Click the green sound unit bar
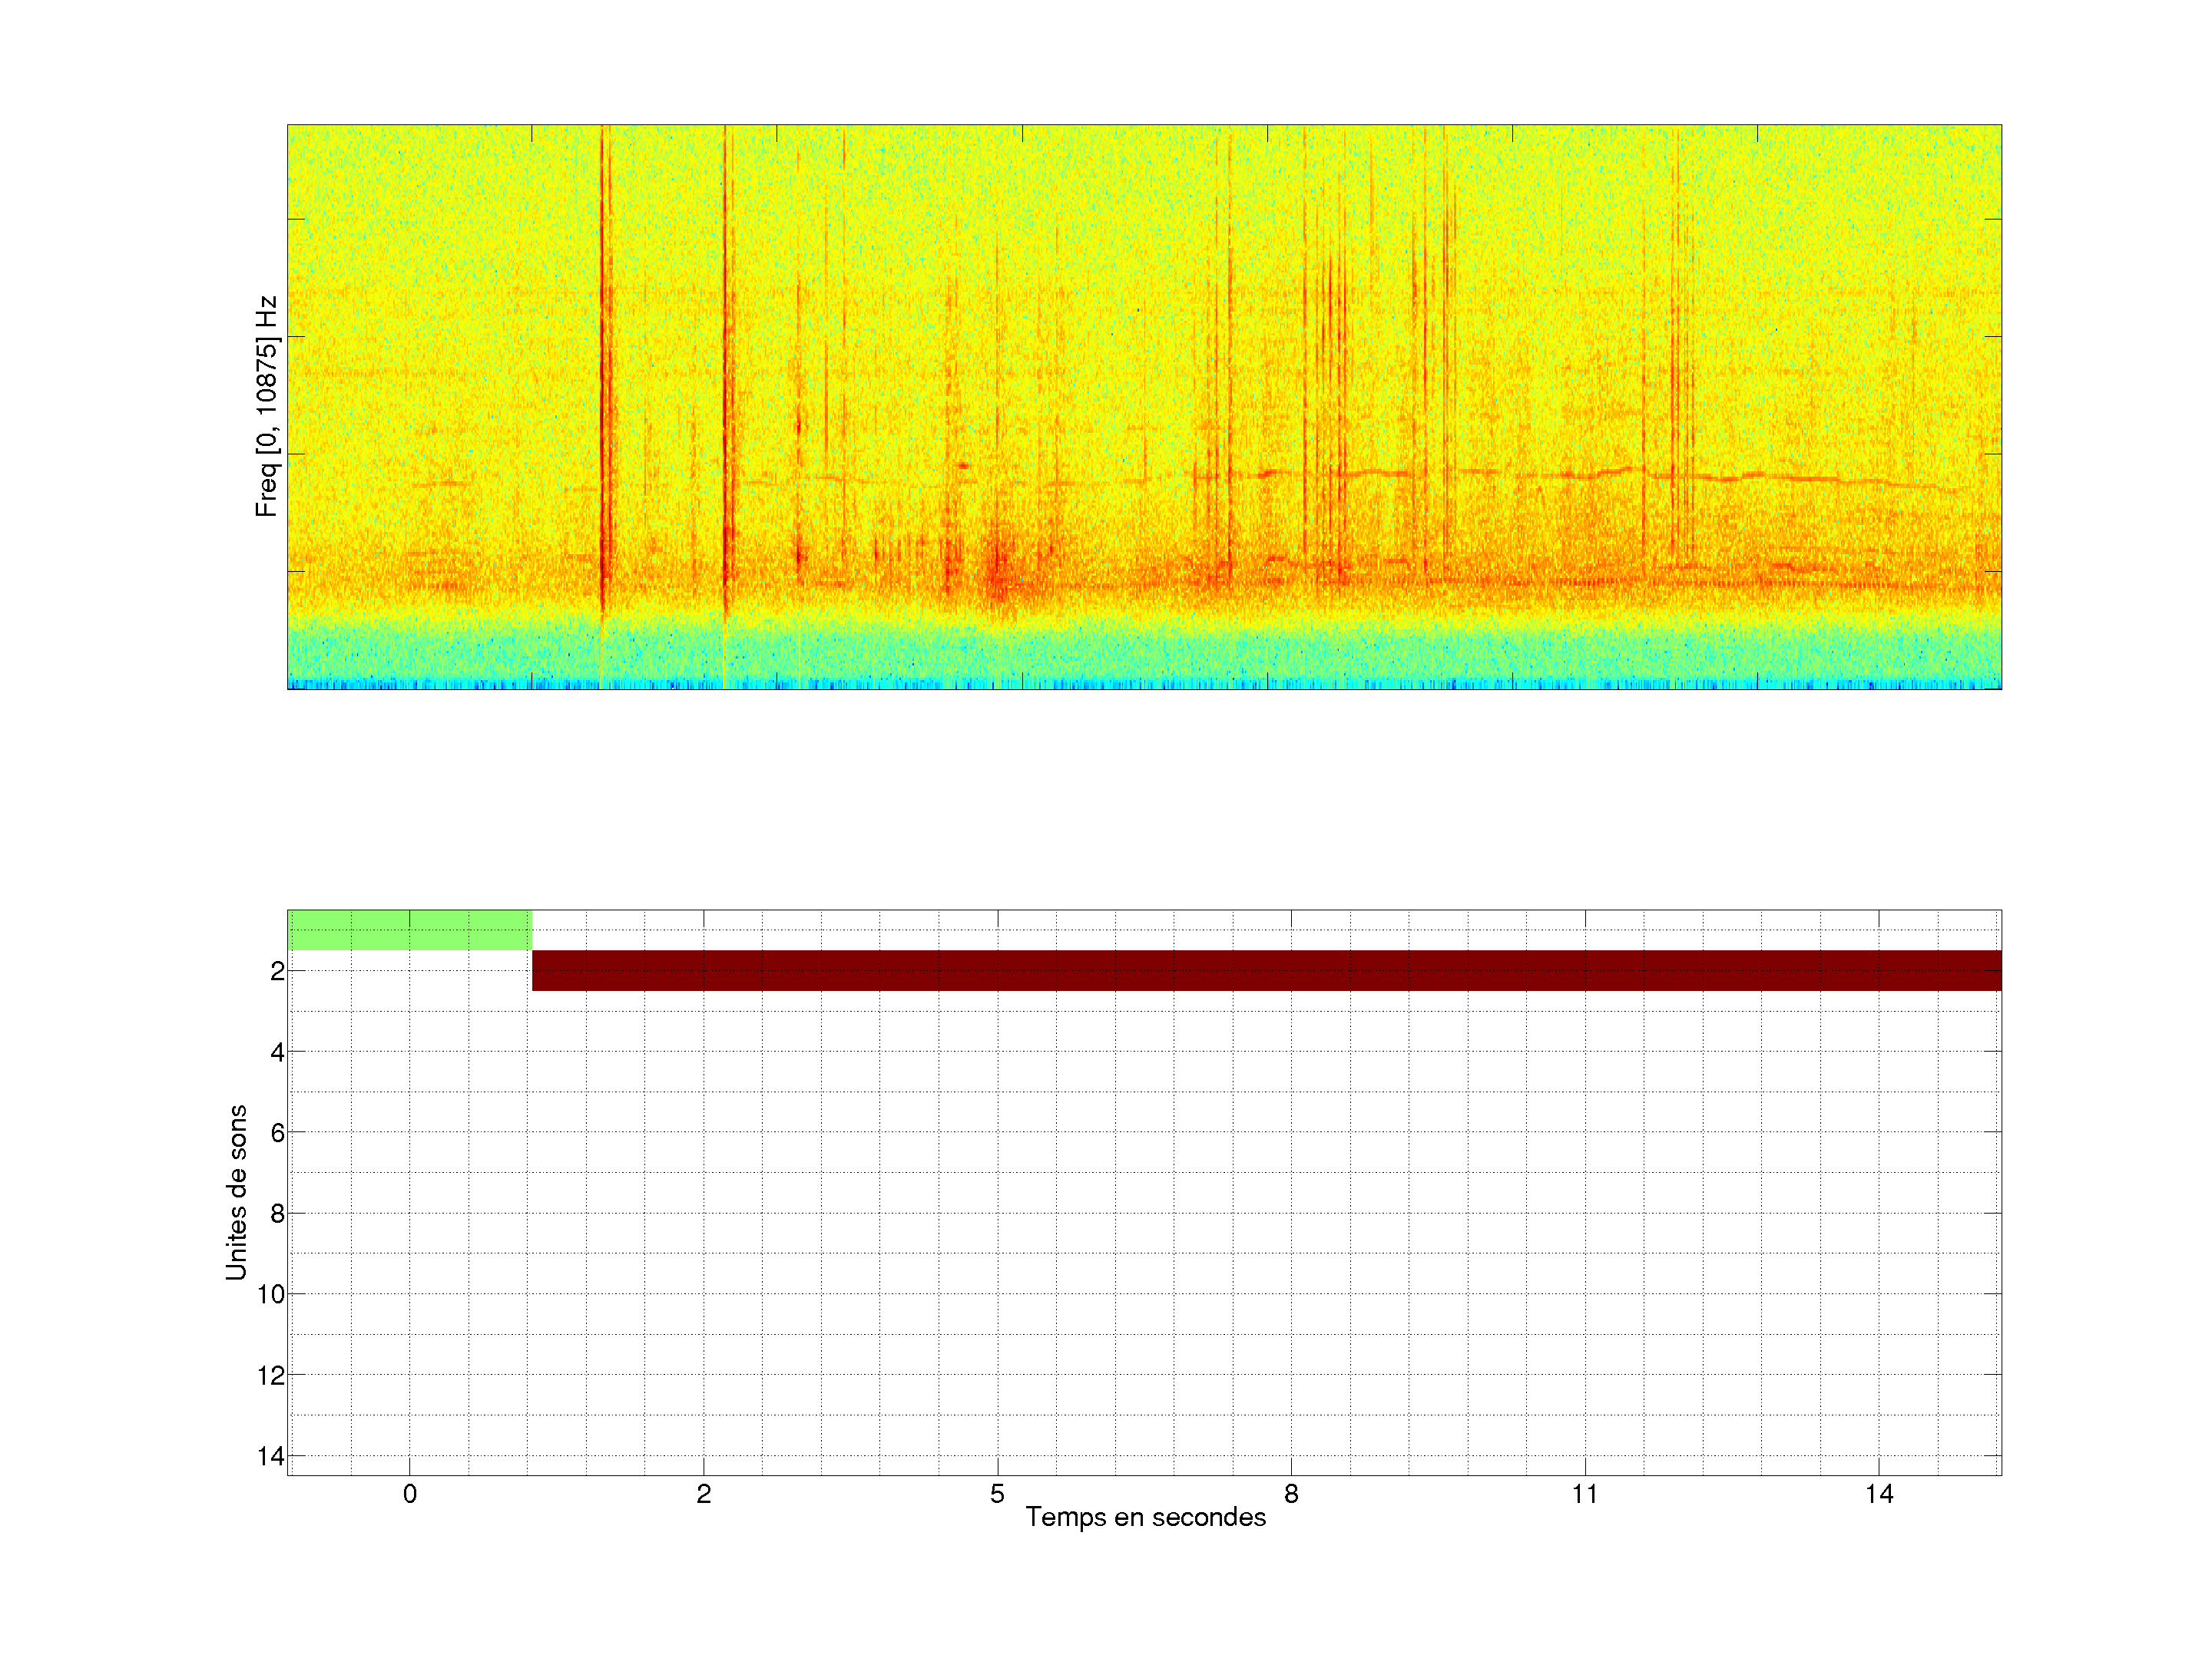Viewport: 2212px width, 1658px height. tap(409, 930)
